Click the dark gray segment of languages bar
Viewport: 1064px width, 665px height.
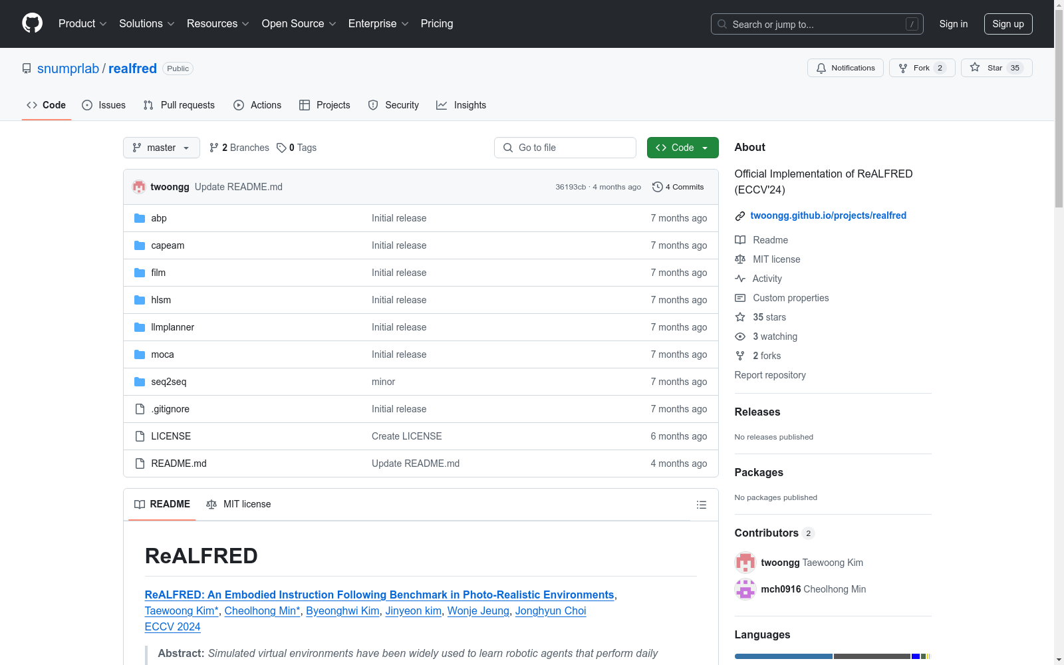pyautogui.click(x=872, y=656)
